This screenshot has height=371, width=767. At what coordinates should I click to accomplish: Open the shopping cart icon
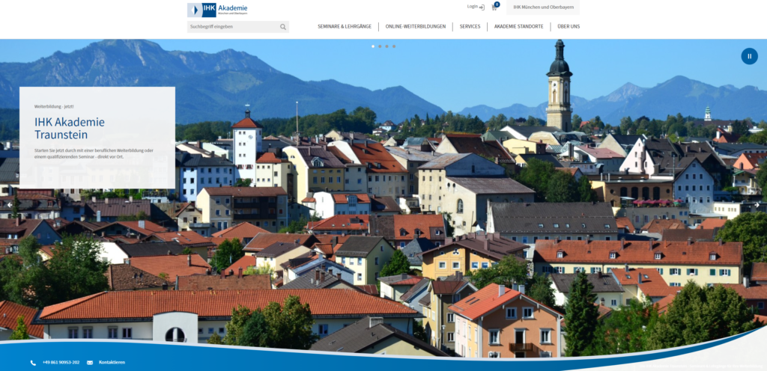point(494,7)
